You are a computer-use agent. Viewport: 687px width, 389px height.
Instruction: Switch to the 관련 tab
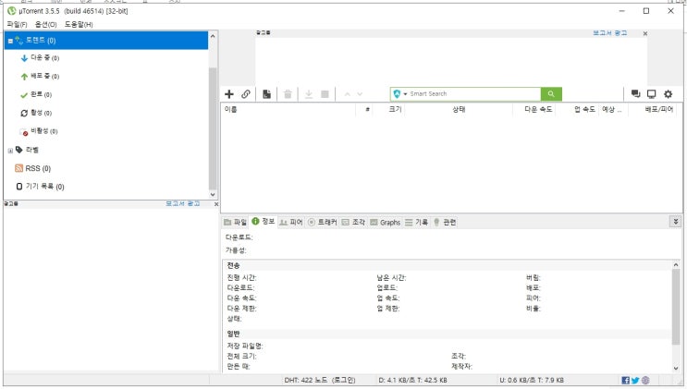pos(445,222)
